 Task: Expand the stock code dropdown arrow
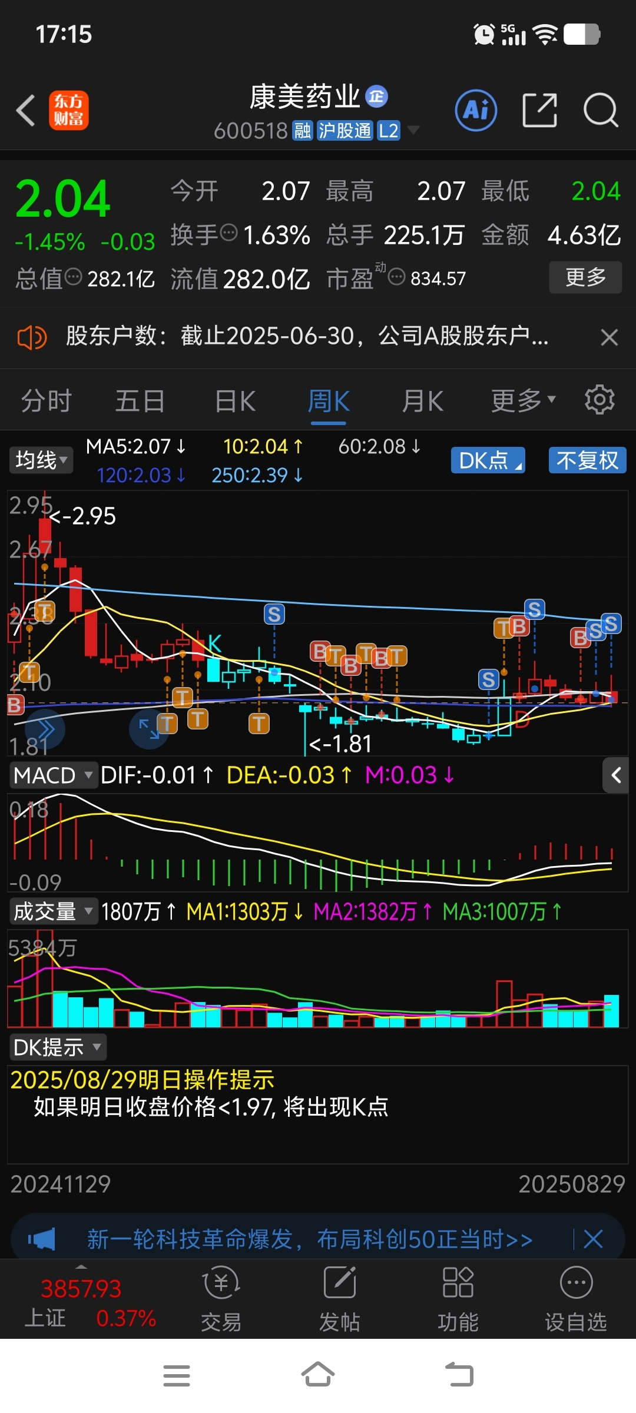(413, 130)
